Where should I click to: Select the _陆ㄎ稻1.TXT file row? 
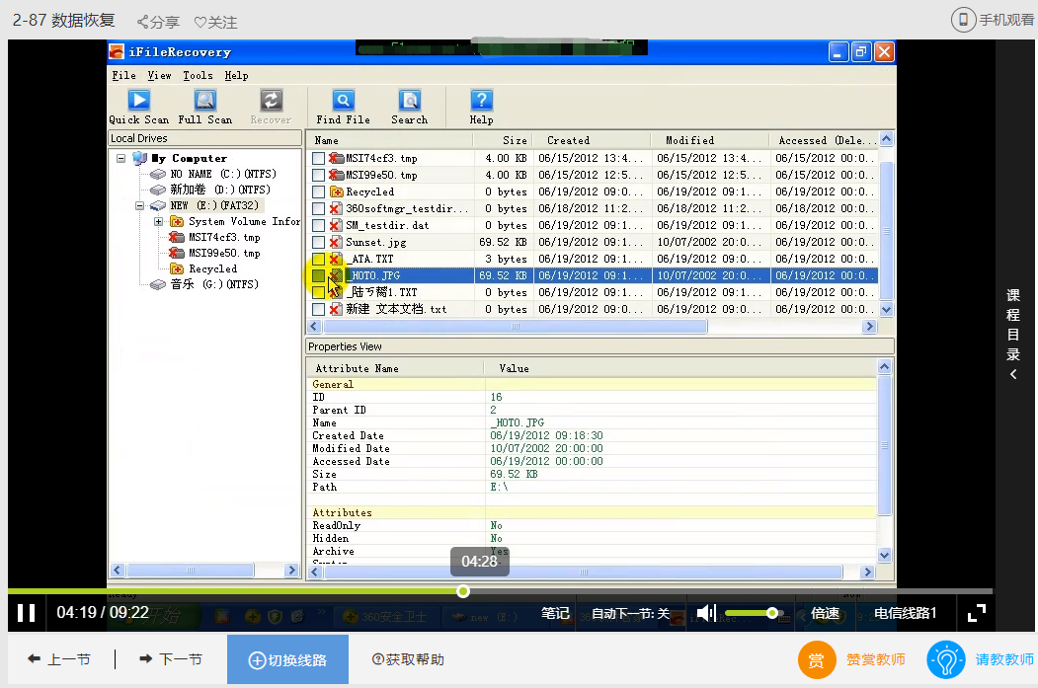pos(593,292)
